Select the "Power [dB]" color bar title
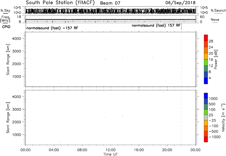 (x=216, y=59)
